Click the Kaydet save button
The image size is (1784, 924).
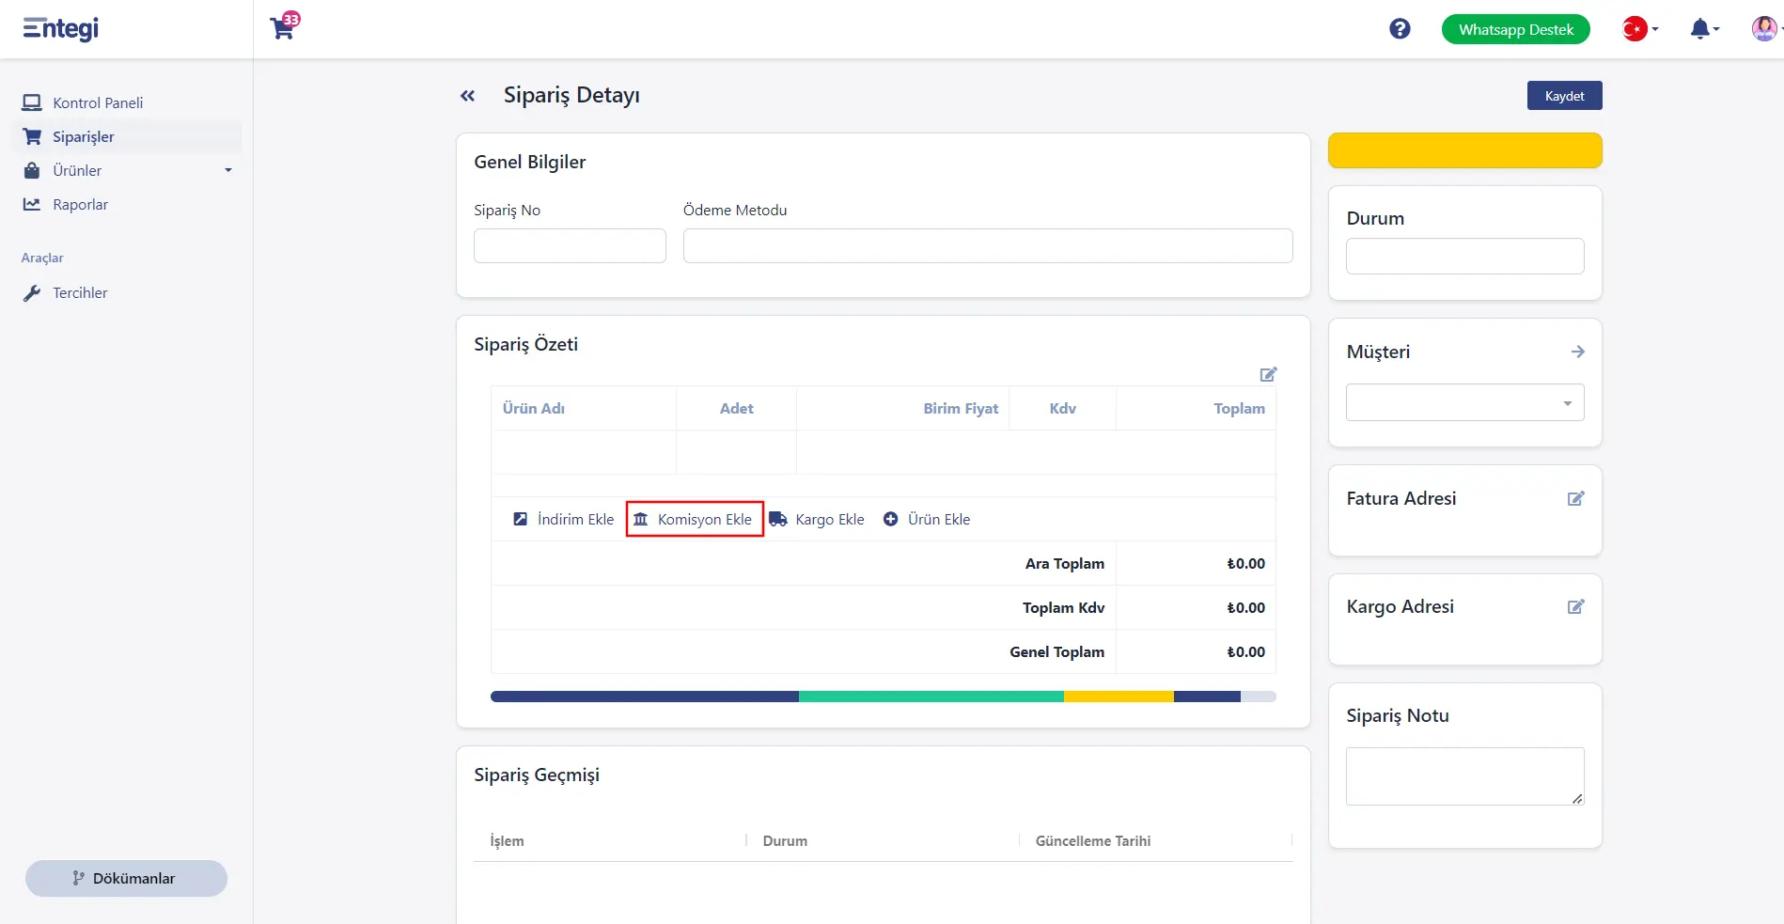[x=1564, y=96]
